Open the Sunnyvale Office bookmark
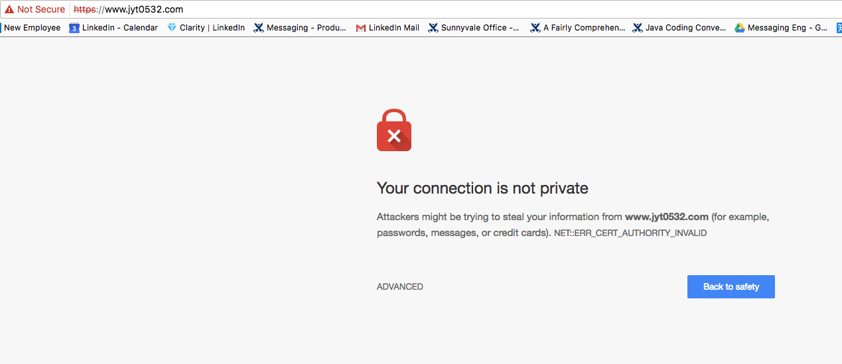 click(x=474, y=28)
